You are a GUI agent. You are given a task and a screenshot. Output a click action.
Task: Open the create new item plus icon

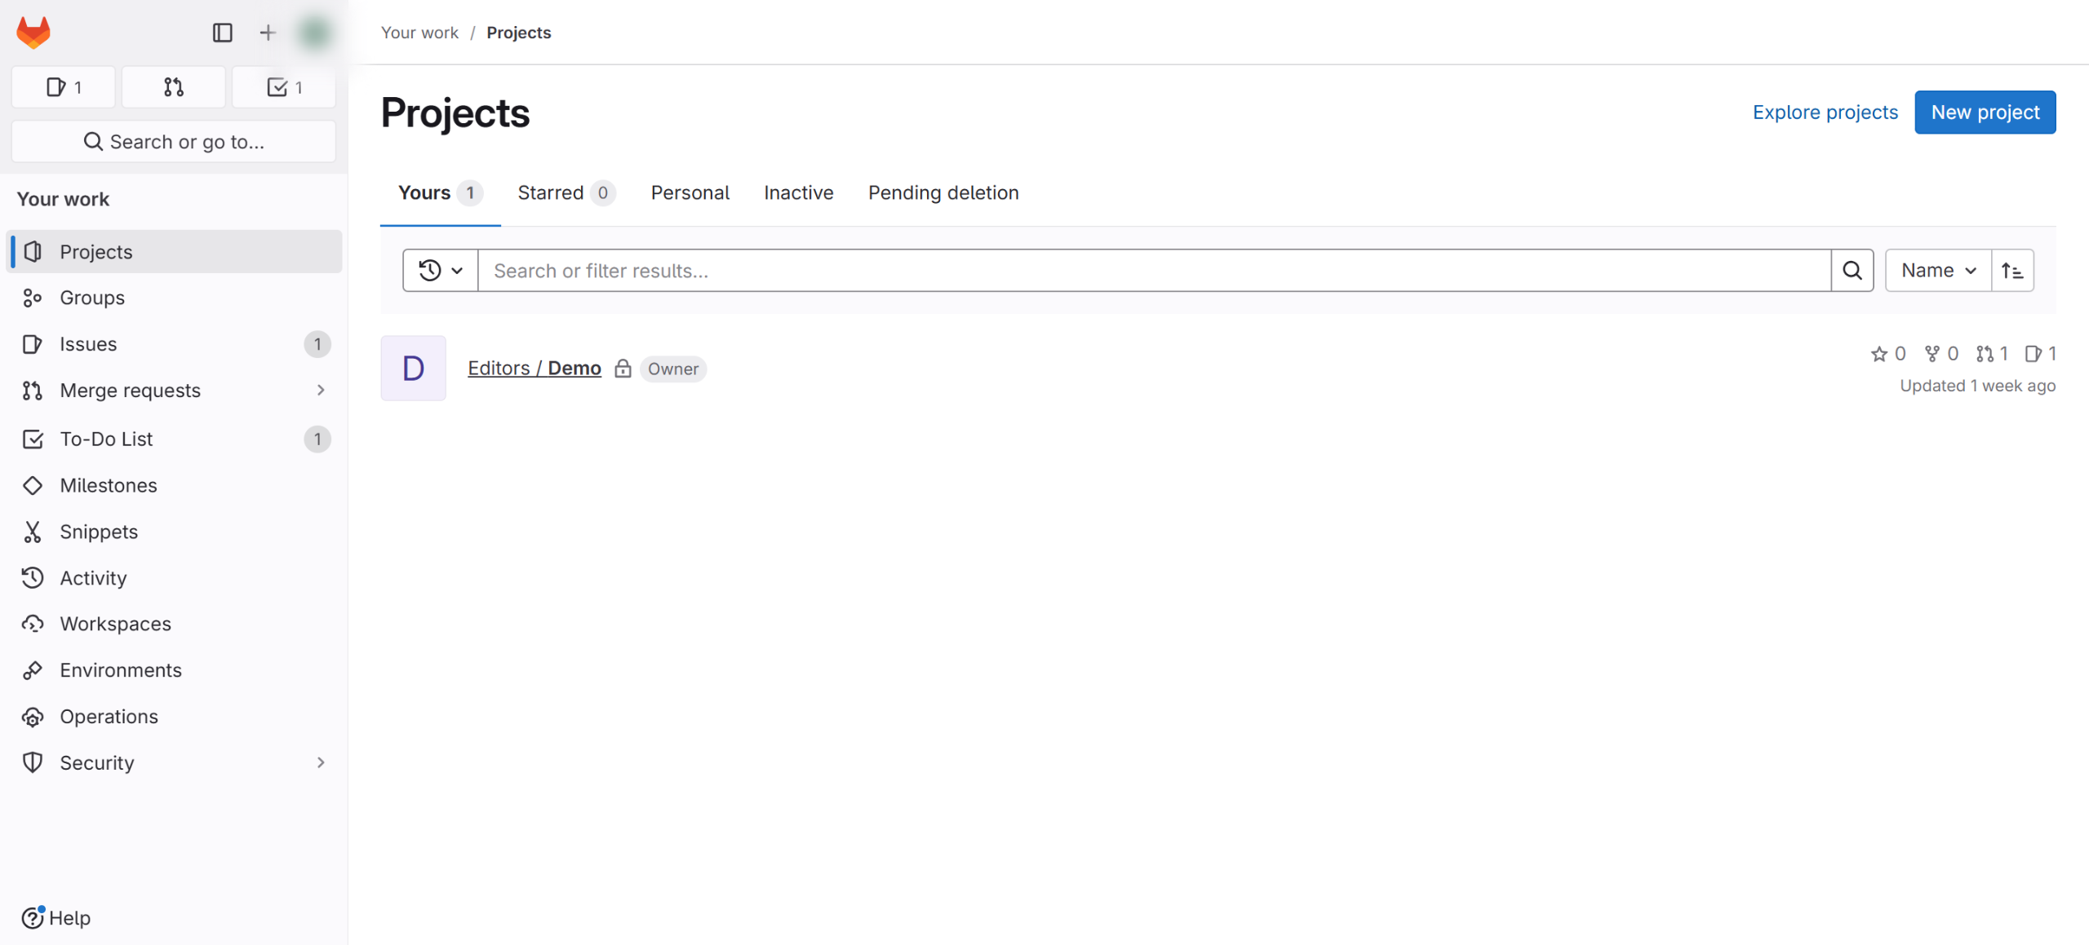point(267,32)
